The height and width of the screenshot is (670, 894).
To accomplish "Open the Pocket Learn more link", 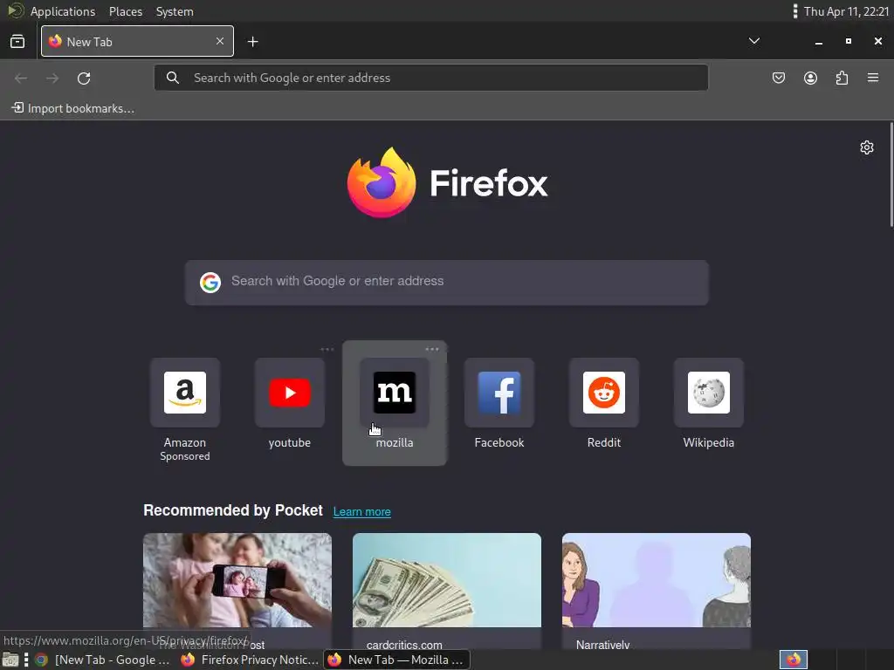I will point(362,511).
